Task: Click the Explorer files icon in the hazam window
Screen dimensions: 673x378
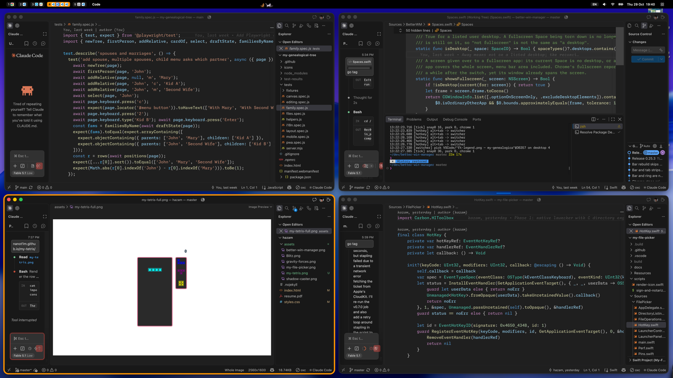Action: [x=279, y=208]
